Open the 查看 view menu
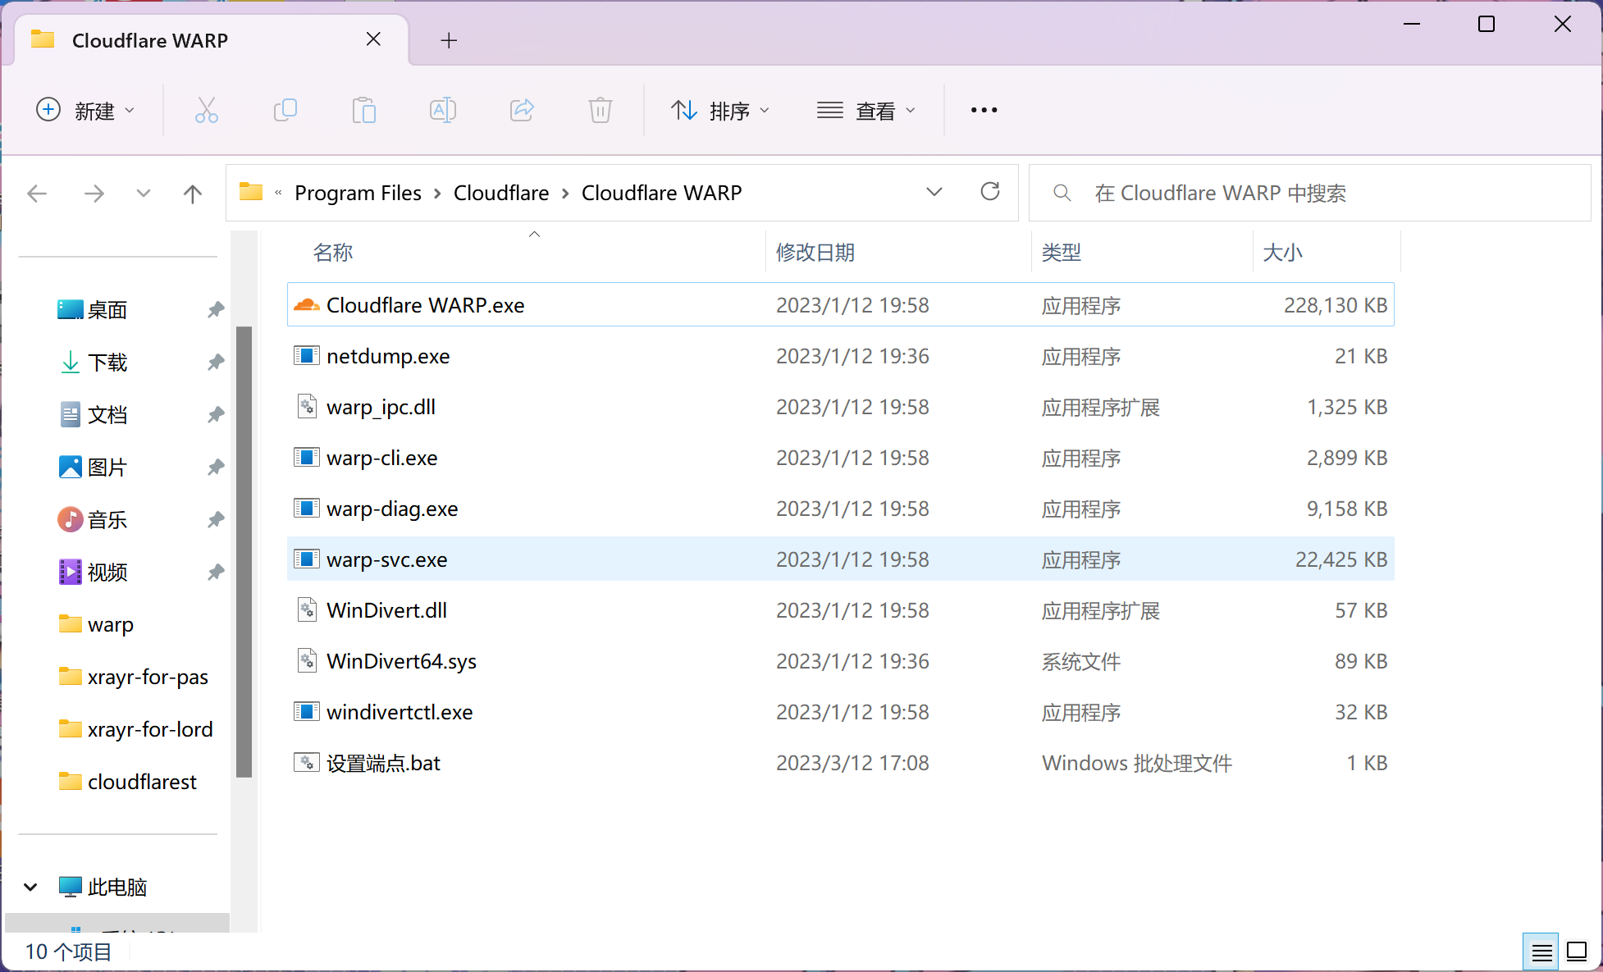 pyautogui.click(x=866, y=110)
